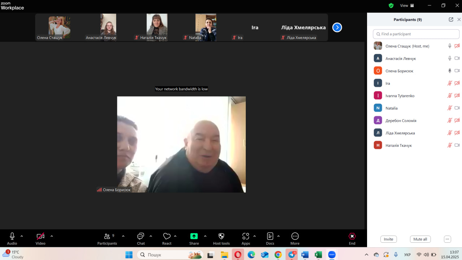Open the Apps toolbar icon
The width and height of the screenshot is (462, 260).
click(x=246, y=237)
